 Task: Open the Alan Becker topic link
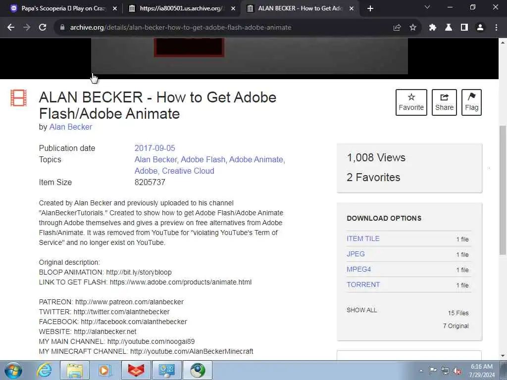coord(155,159)
